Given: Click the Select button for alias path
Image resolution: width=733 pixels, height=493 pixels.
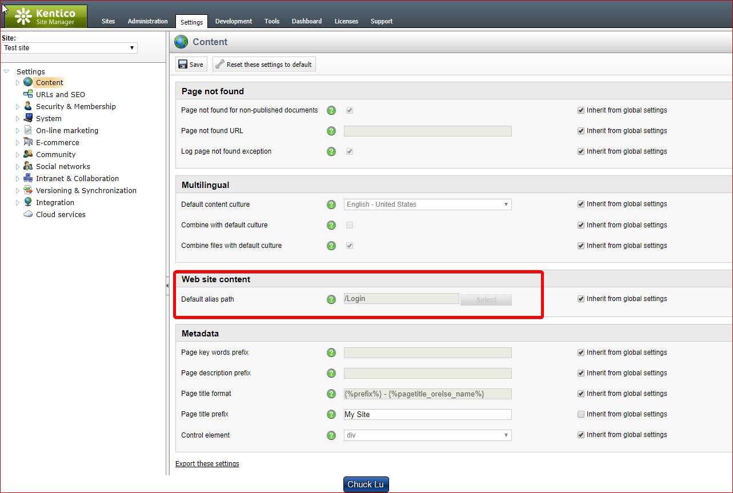Looking at the screenshot, I should [x=486, y=299].
